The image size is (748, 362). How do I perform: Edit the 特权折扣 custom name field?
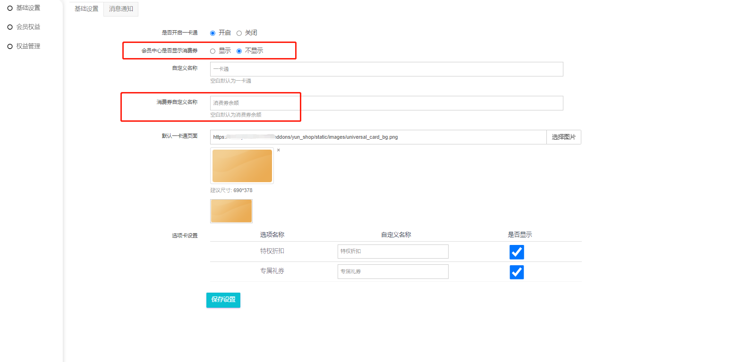[x=392, y=252]
